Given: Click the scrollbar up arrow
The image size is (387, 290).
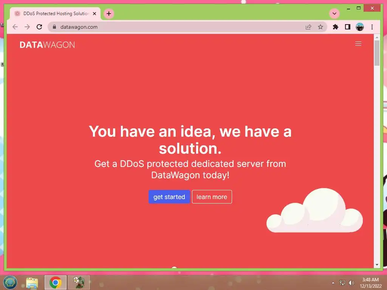Looking at the screenshot, I should pyautogui.click(x=377, y=37).
